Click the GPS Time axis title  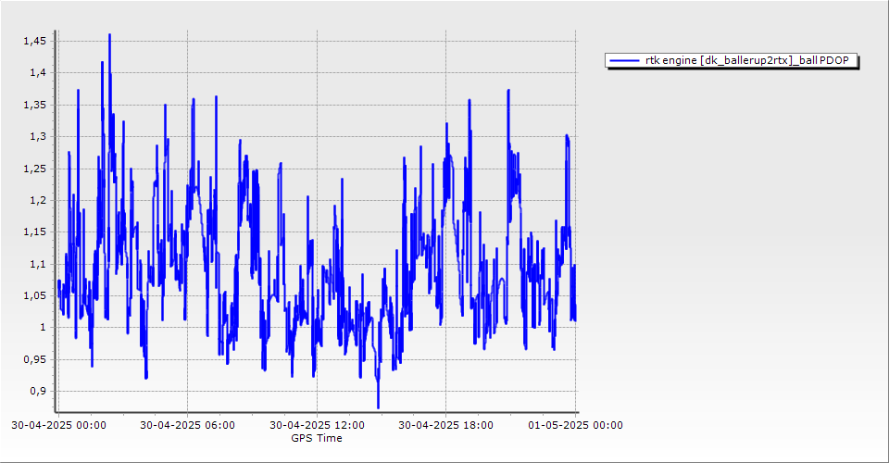[316, 438]
